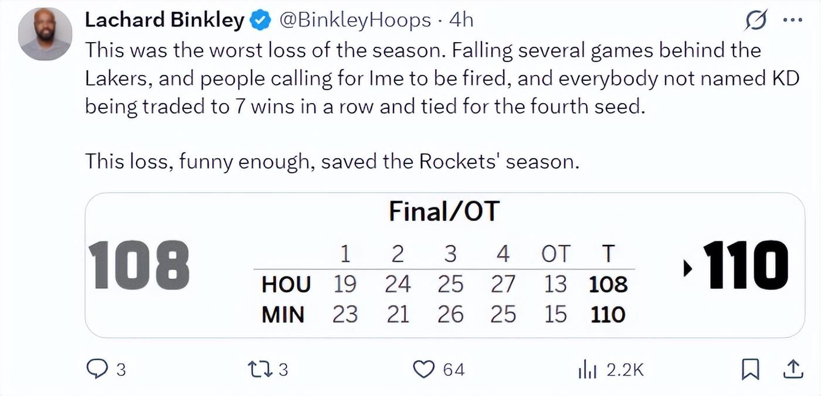
Task: Like the tweet with heart icon
Action: [423, 369]
